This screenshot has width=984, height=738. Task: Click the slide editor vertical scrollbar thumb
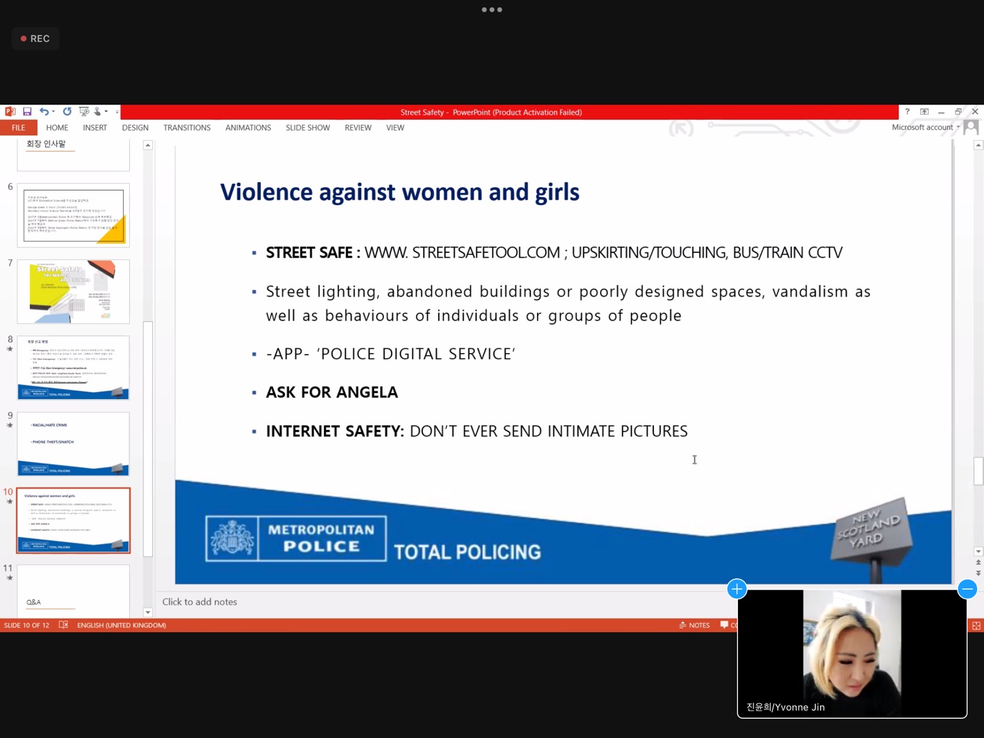(x=979, y=471)
